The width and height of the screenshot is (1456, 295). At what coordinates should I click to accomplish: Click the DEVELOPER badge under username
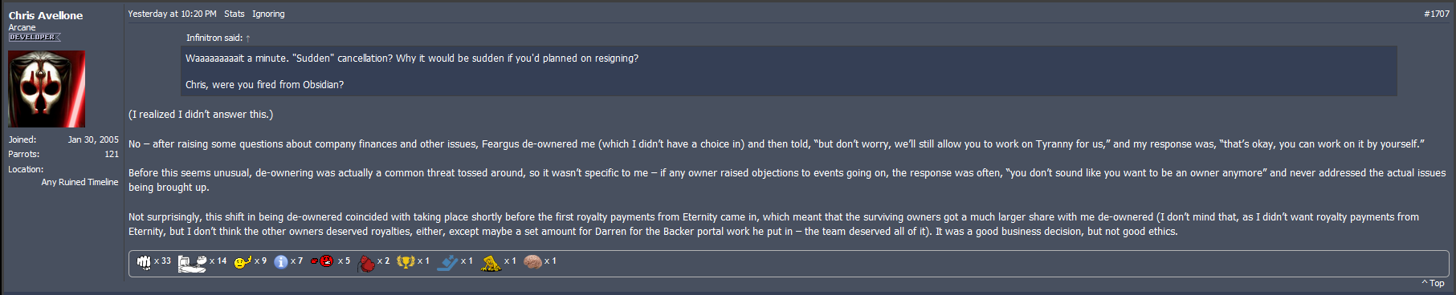(x=35, y=38)
